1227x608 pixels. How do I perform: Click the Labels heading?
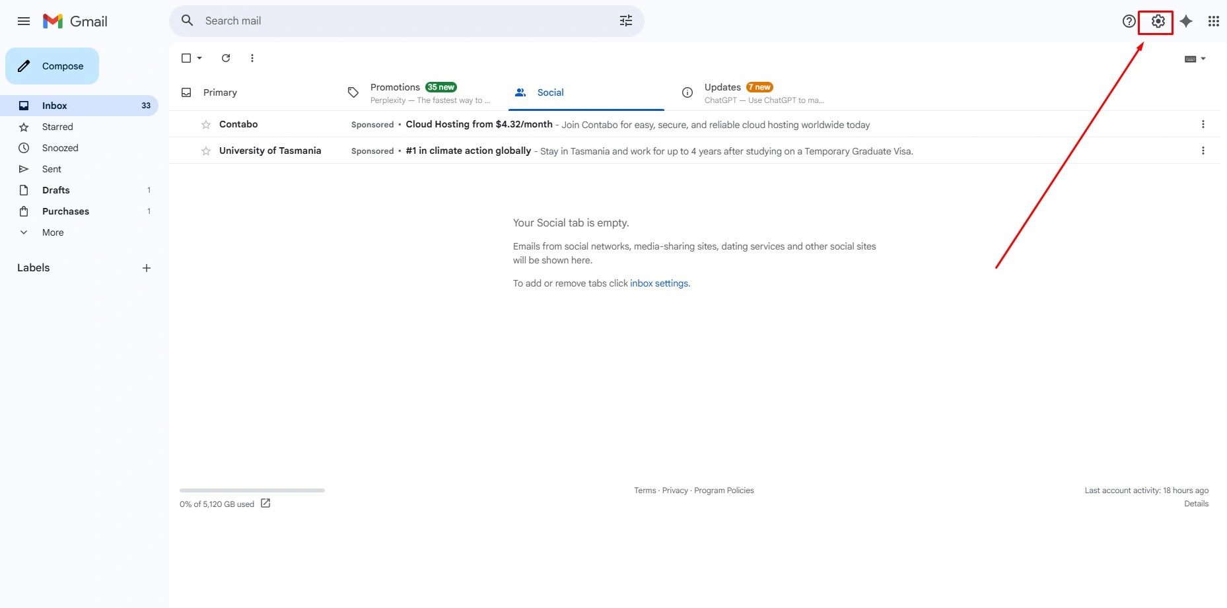pyautogui.click(x=34, y=267)
